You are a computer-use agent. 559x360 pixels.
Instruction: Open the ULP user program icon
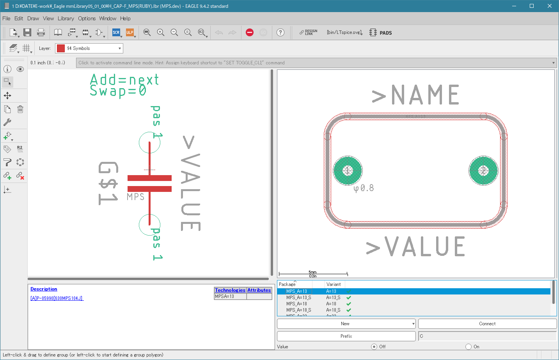pos(130,32)
